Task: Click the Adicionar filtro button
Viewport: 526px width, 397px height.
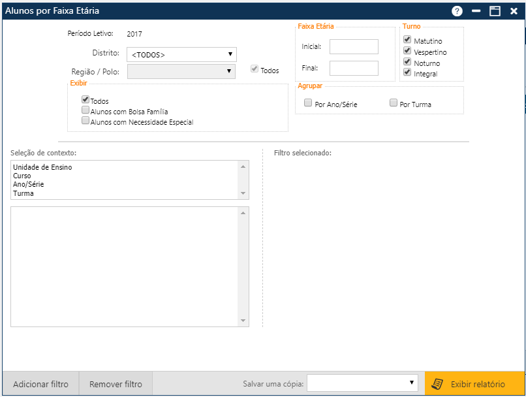Action: (x=40, y=384)
